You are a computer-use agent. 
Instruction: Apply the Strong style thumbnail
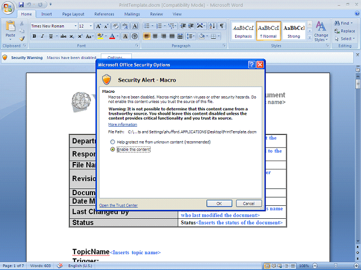tap(294, 31)
